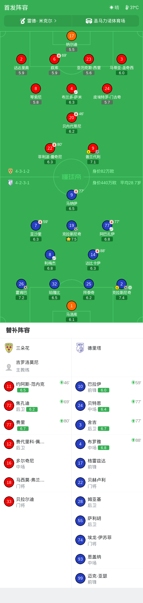This screenshot has height=603, width=143.
Task: Open substitute 费里 number 77
Action: [x=36, y=425]
